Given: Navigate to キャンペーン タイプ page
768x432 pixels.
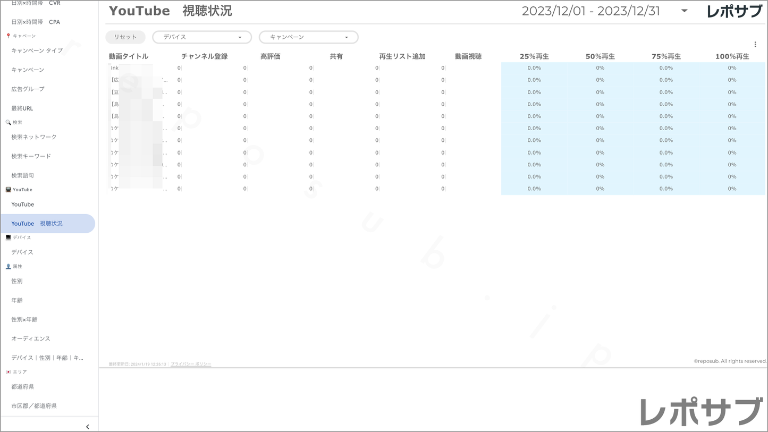Looking at the screenshot, I should [x=37, y=50].
